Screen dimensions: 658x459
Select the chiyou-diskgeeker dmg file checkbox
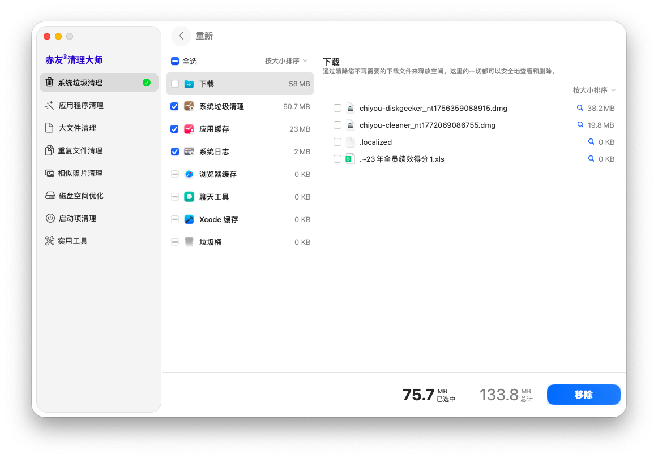[x=337, y=108]
